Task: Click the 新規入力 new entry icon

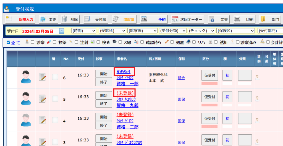Action: [x=10, y=19]
